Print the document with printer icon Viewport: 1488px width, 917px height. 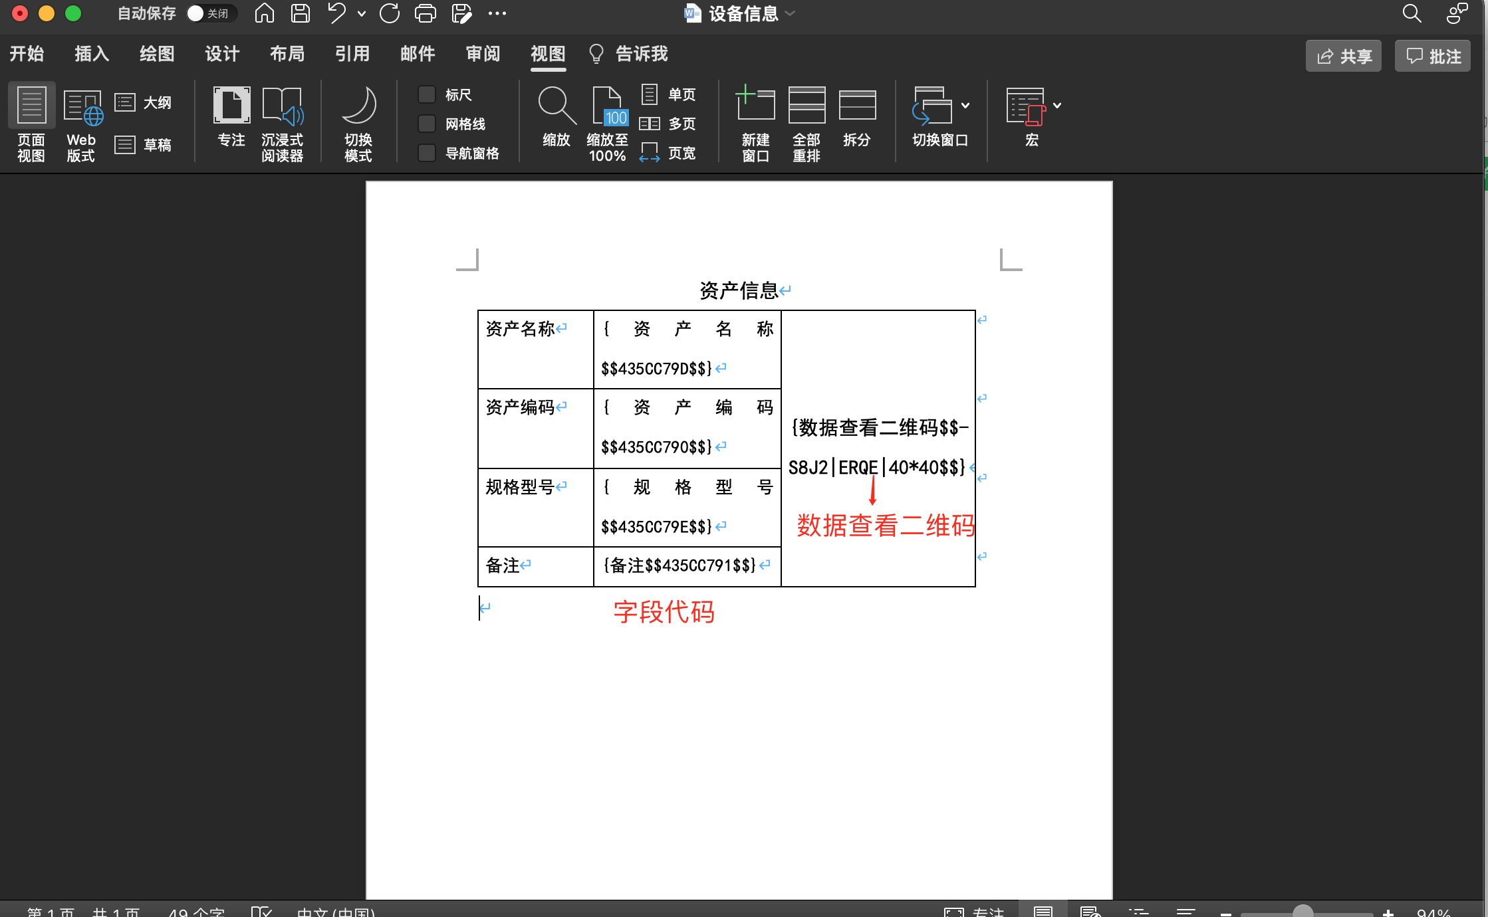tap(426, 13)
